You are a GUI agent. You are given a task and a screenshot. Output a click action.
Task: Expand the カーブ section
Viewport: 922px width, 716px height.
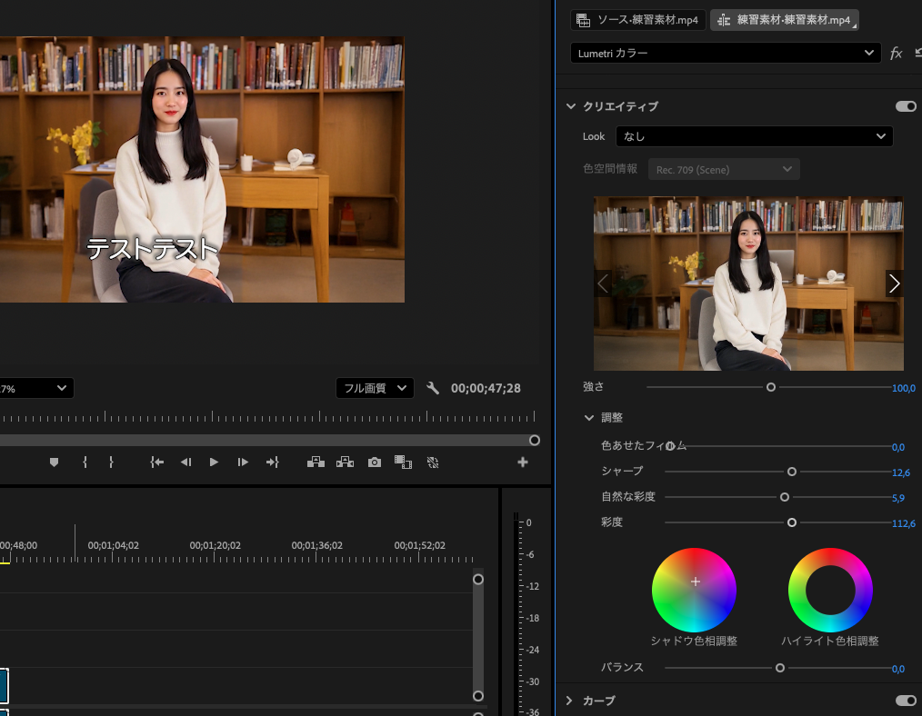point(570,701)
